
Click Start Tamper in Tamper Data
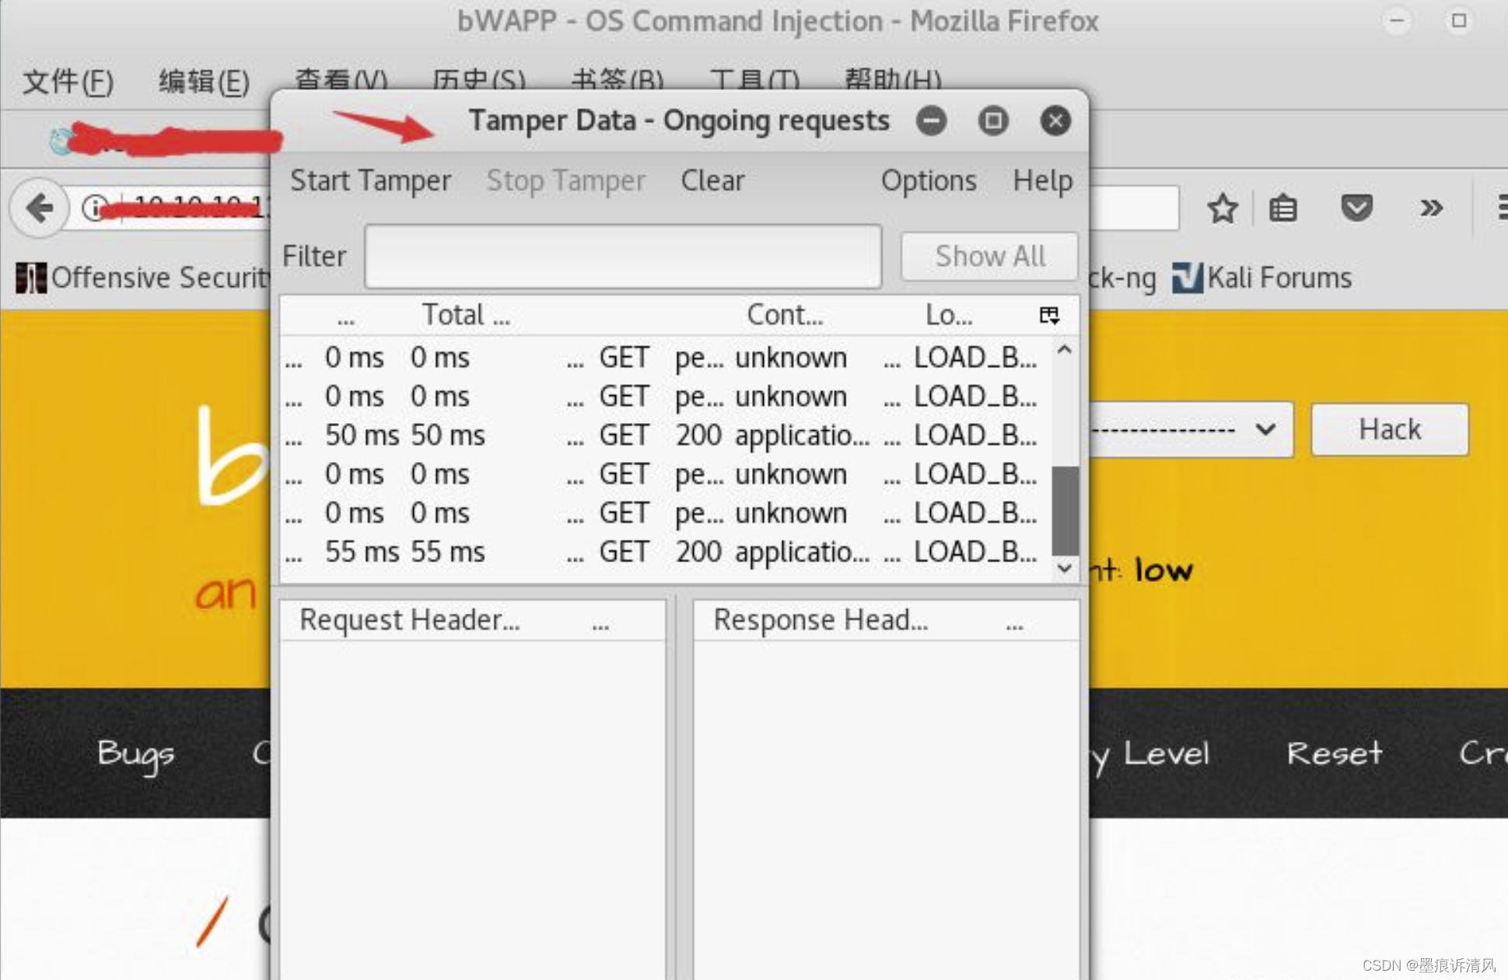click(x=370, y=180)
